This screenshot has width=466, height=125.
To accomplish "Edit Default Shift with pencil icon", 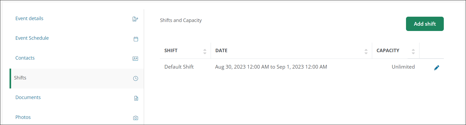I will click(437, 68).
